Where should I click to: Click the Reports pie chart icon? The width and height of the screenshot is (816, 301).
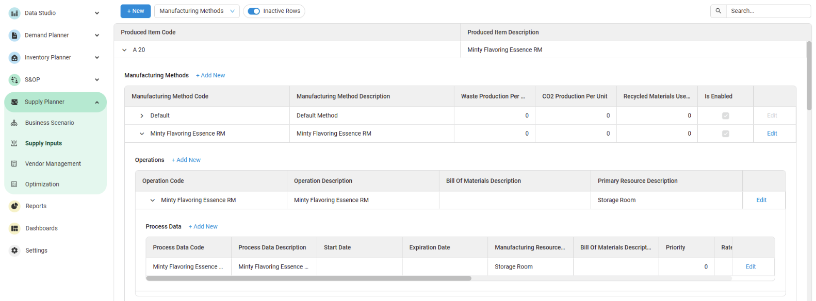point(14,206)
